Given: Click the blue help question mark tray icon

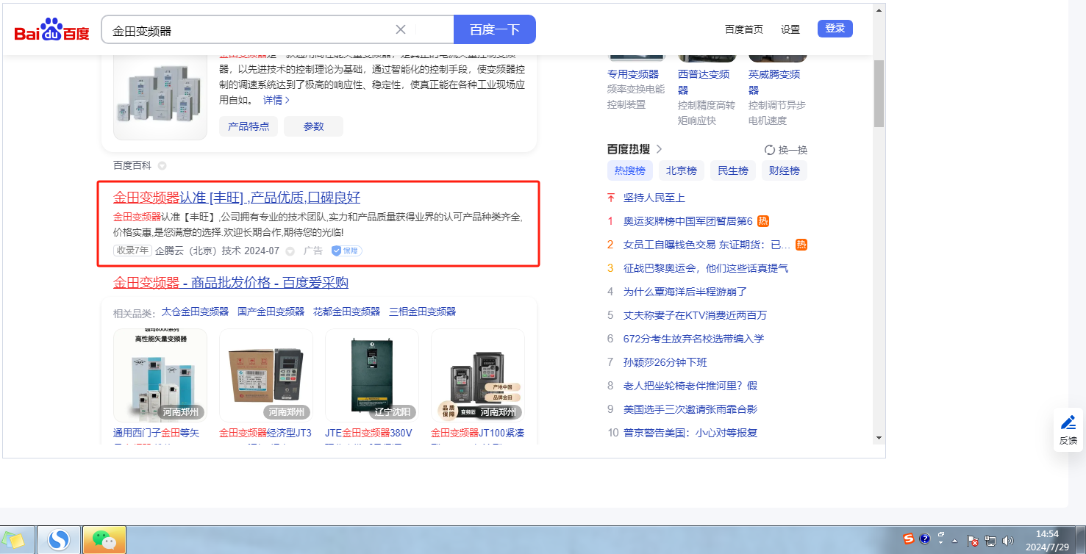Looking at the screenshot, I should [x=925, y=539].
